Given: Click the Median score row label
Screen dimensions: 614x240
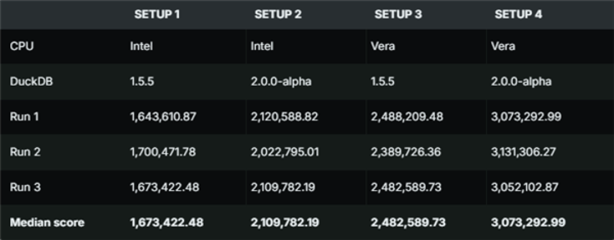Looking at the screenshot, I should [x=47, y=222].
